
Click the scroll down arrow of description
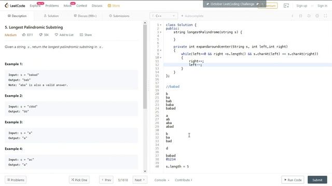145,171
